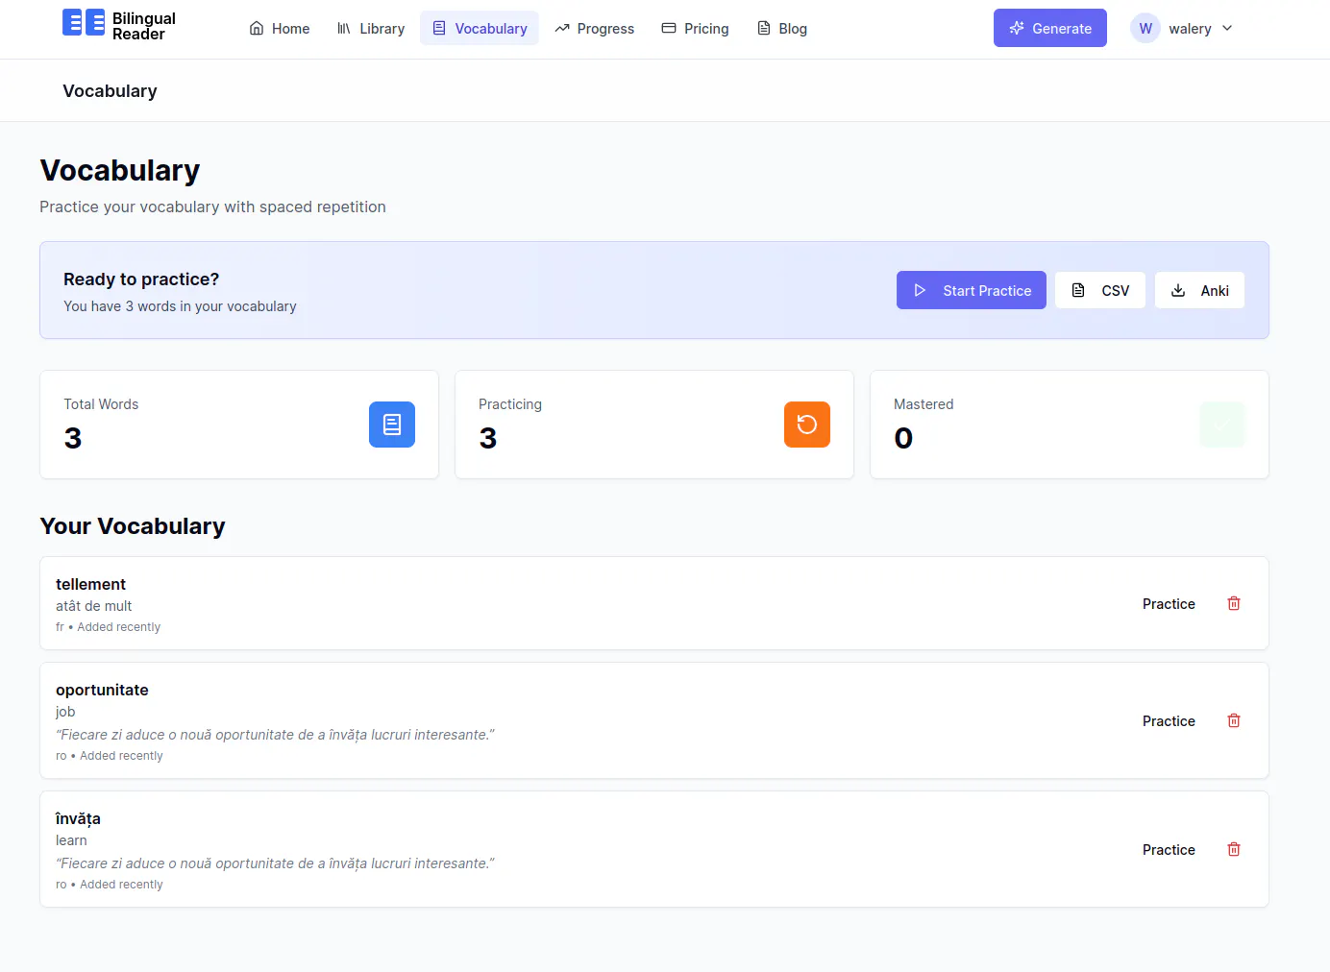Image resolution: width=1330 pixels, height=972 pixels.
Task: Practice the word tellement
Action: [1169, 603]
